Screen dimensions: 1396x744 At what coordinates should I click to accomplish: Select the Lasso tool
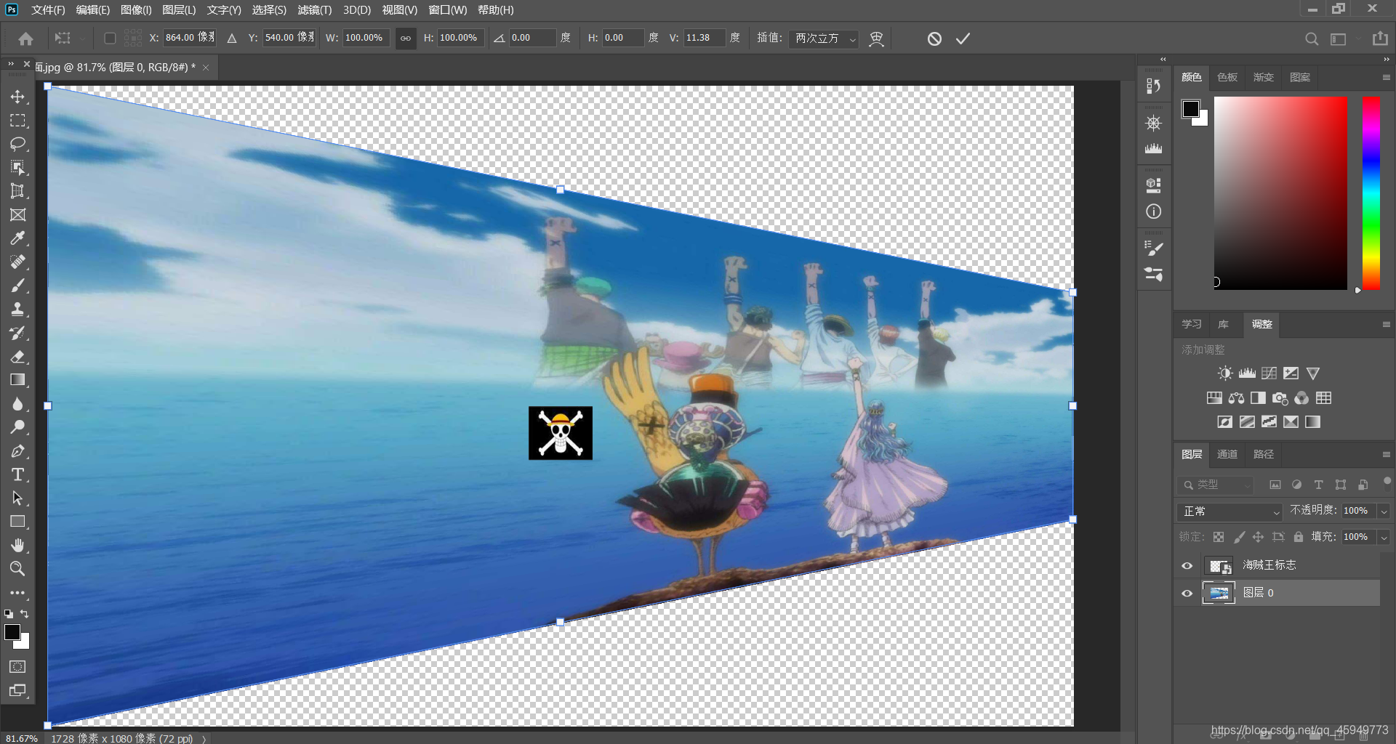click(17, 144)
